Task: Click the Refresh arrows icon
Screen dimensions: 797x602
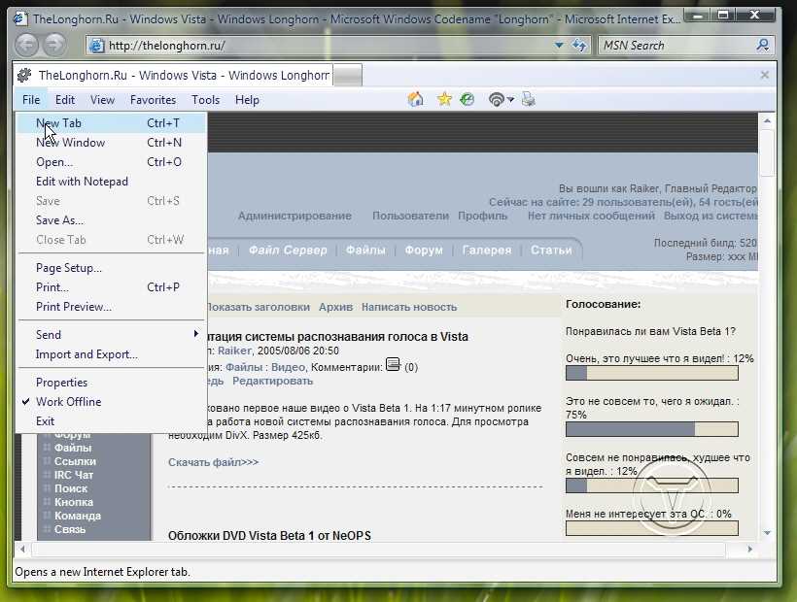Action: [579, 46]
